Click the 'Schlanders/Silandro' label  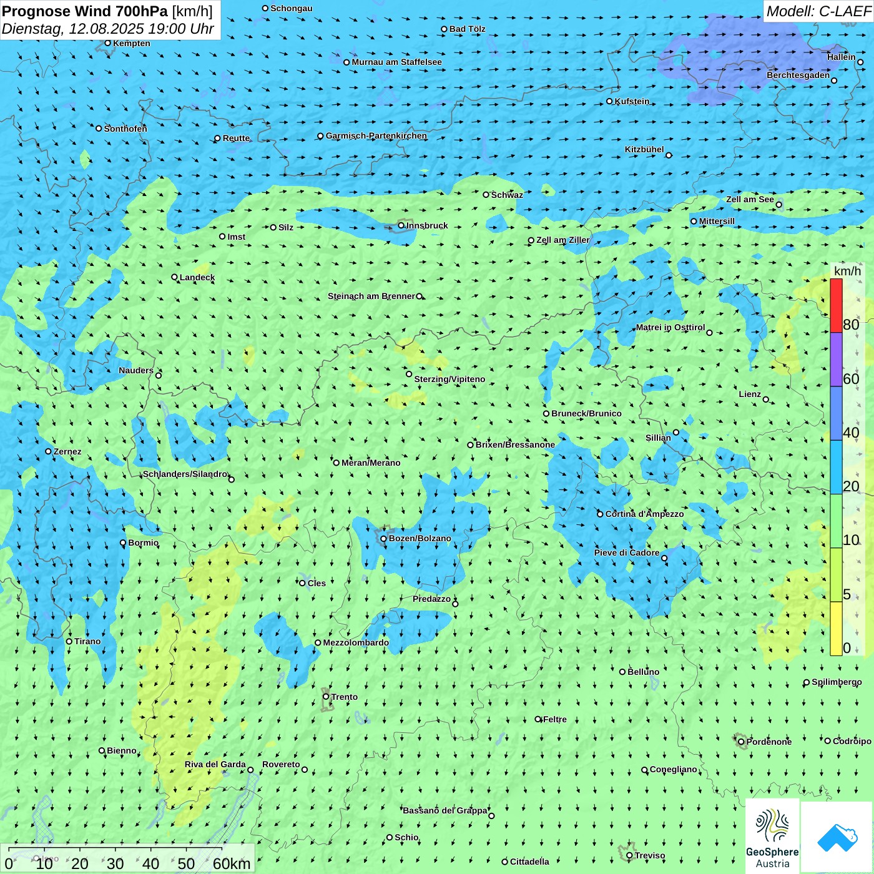coord(185,474)
